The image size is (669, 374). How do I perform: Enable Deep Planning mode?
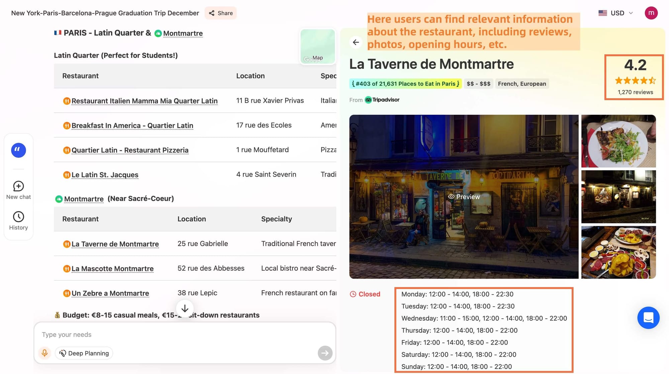84,353
